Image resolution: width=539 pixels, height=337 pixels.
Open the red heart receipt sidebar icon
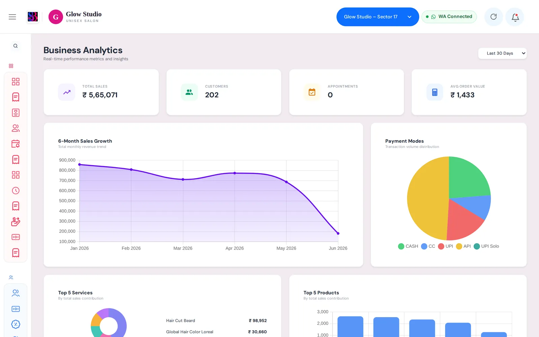click(15, 113)
